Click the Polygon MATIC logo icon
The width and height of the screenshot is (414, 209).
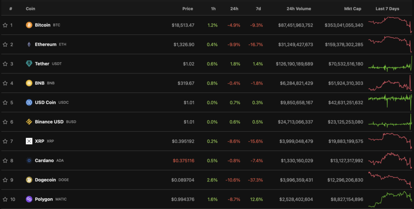coord(29,199)
